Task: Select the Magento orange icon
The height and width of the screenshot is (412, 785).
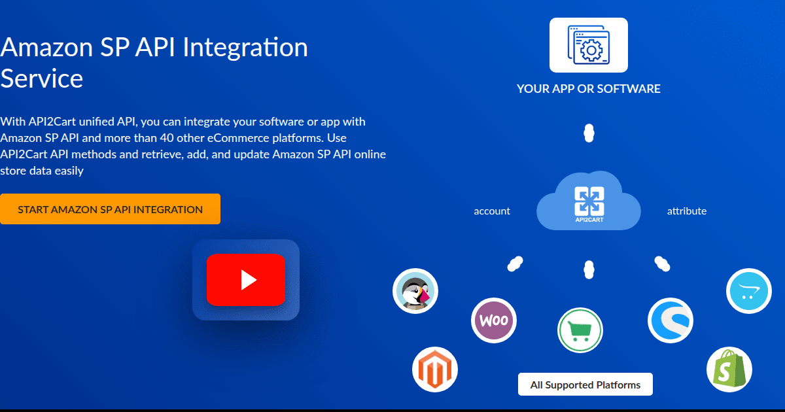Action: point(435,369)
